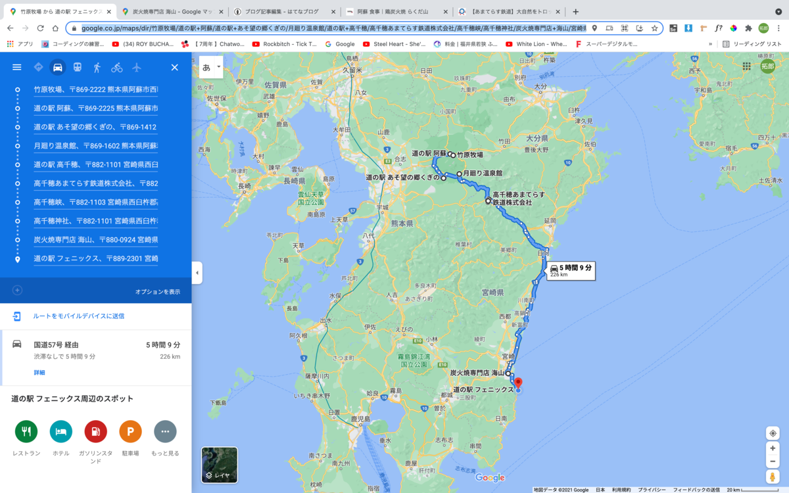Click 'ルートをモバイルデバイスに送信' link
789x493 pixels.
point(79,316)
